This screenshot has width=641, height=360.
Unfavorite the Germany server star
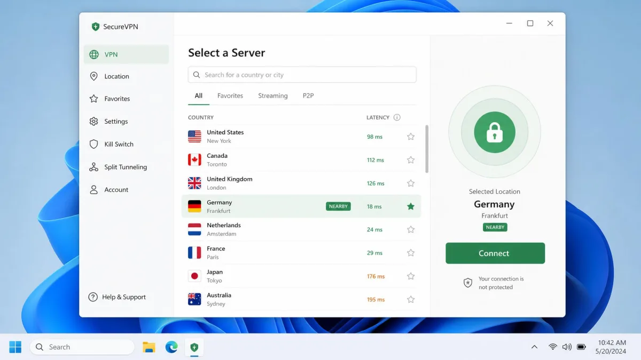click(x=411, y=206)
